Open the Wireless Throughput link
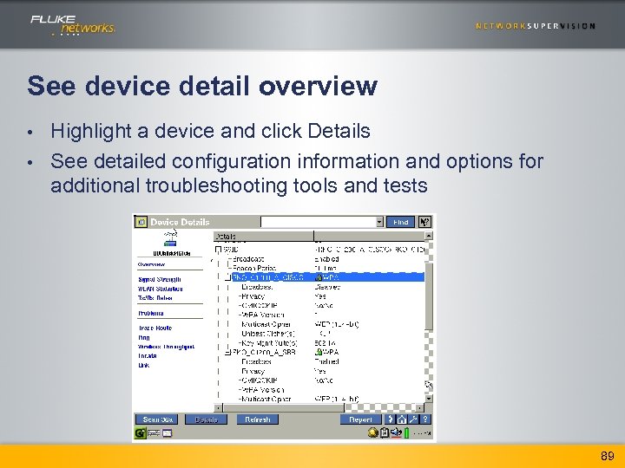The width and height of the screenshot is (625, 468). [166, 347]
